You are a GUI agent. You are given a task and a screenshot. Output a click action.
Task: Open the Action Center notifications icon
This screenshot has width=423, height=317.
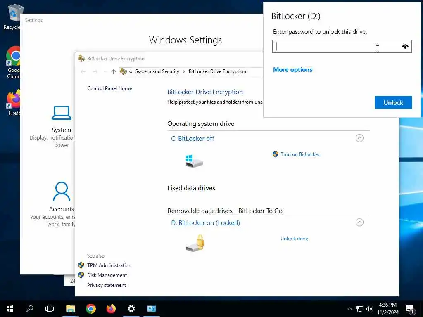tap(410, 309)
